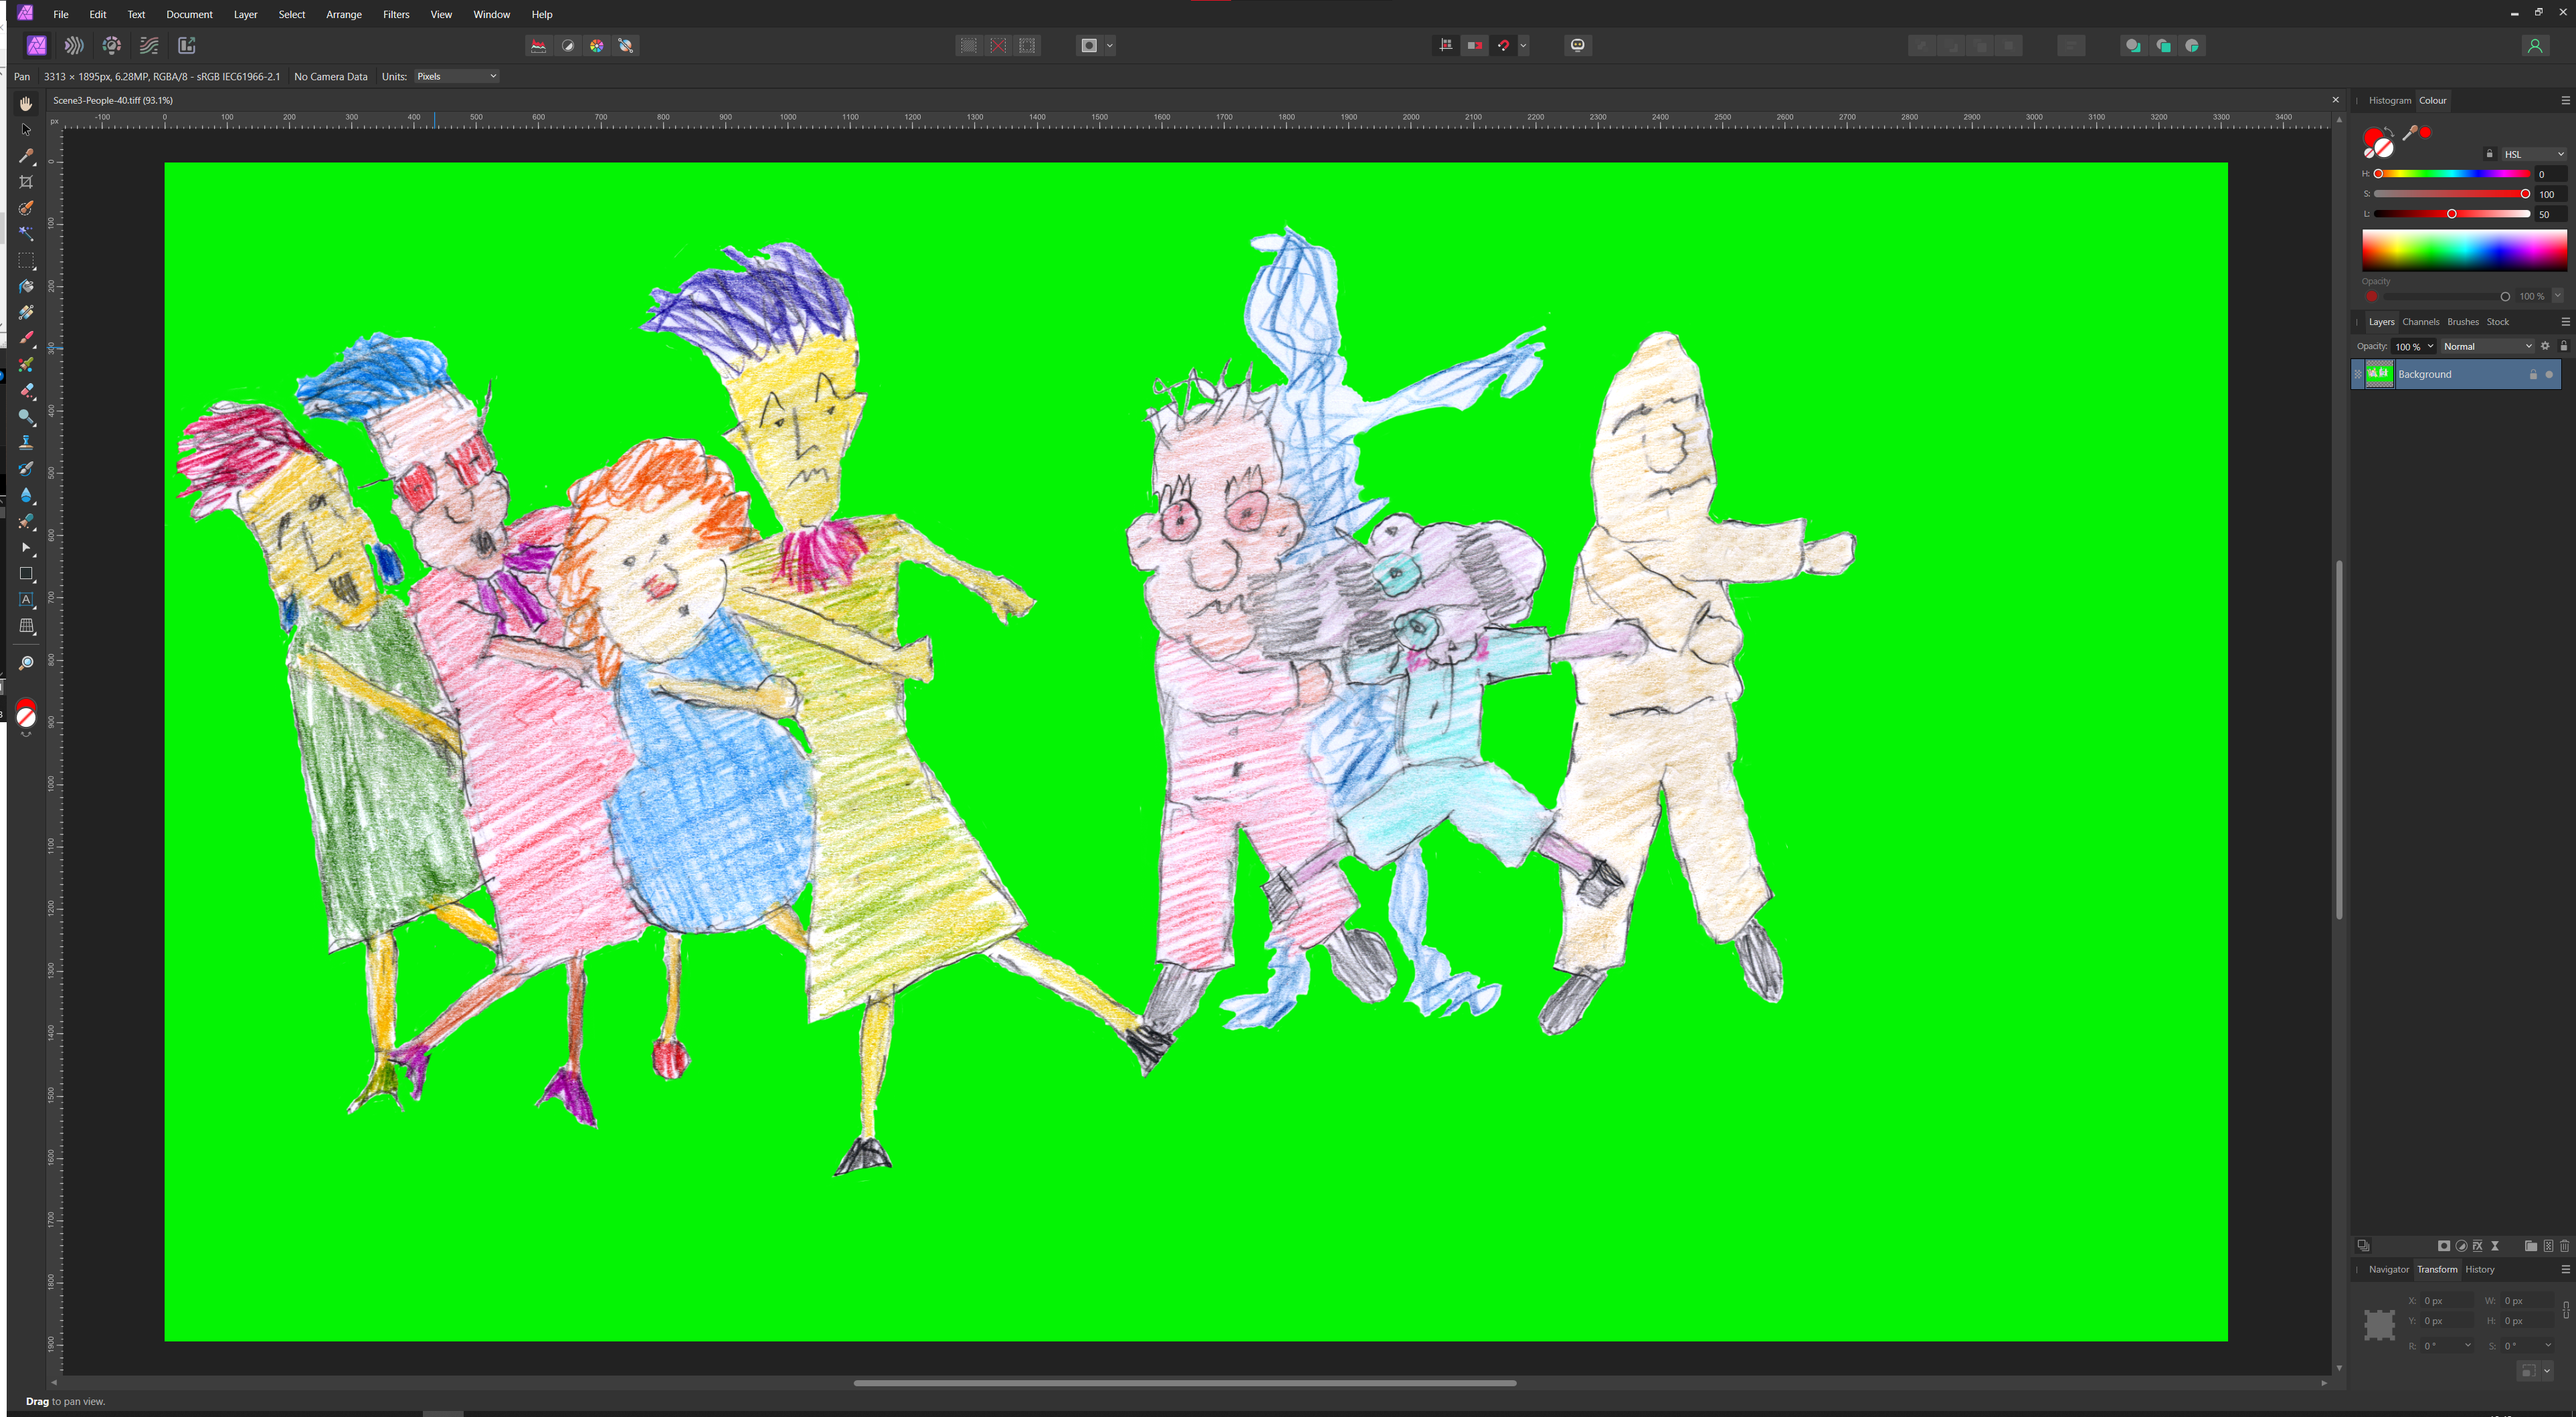Click Select All in toolbar
Viewport: 2576px width, 1417px height.
pyautogui.click(x=968, y=45)
